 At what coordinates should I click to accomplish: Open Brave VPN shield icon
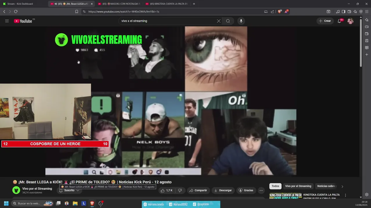[361, 12]
